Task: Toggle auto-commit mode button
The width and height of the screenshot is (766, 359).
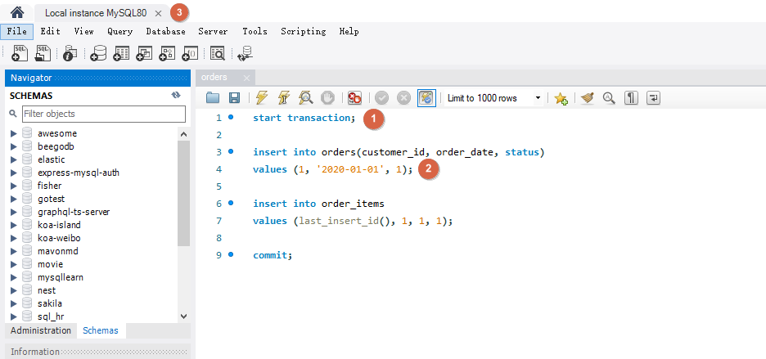Action: tap(426, 98)
